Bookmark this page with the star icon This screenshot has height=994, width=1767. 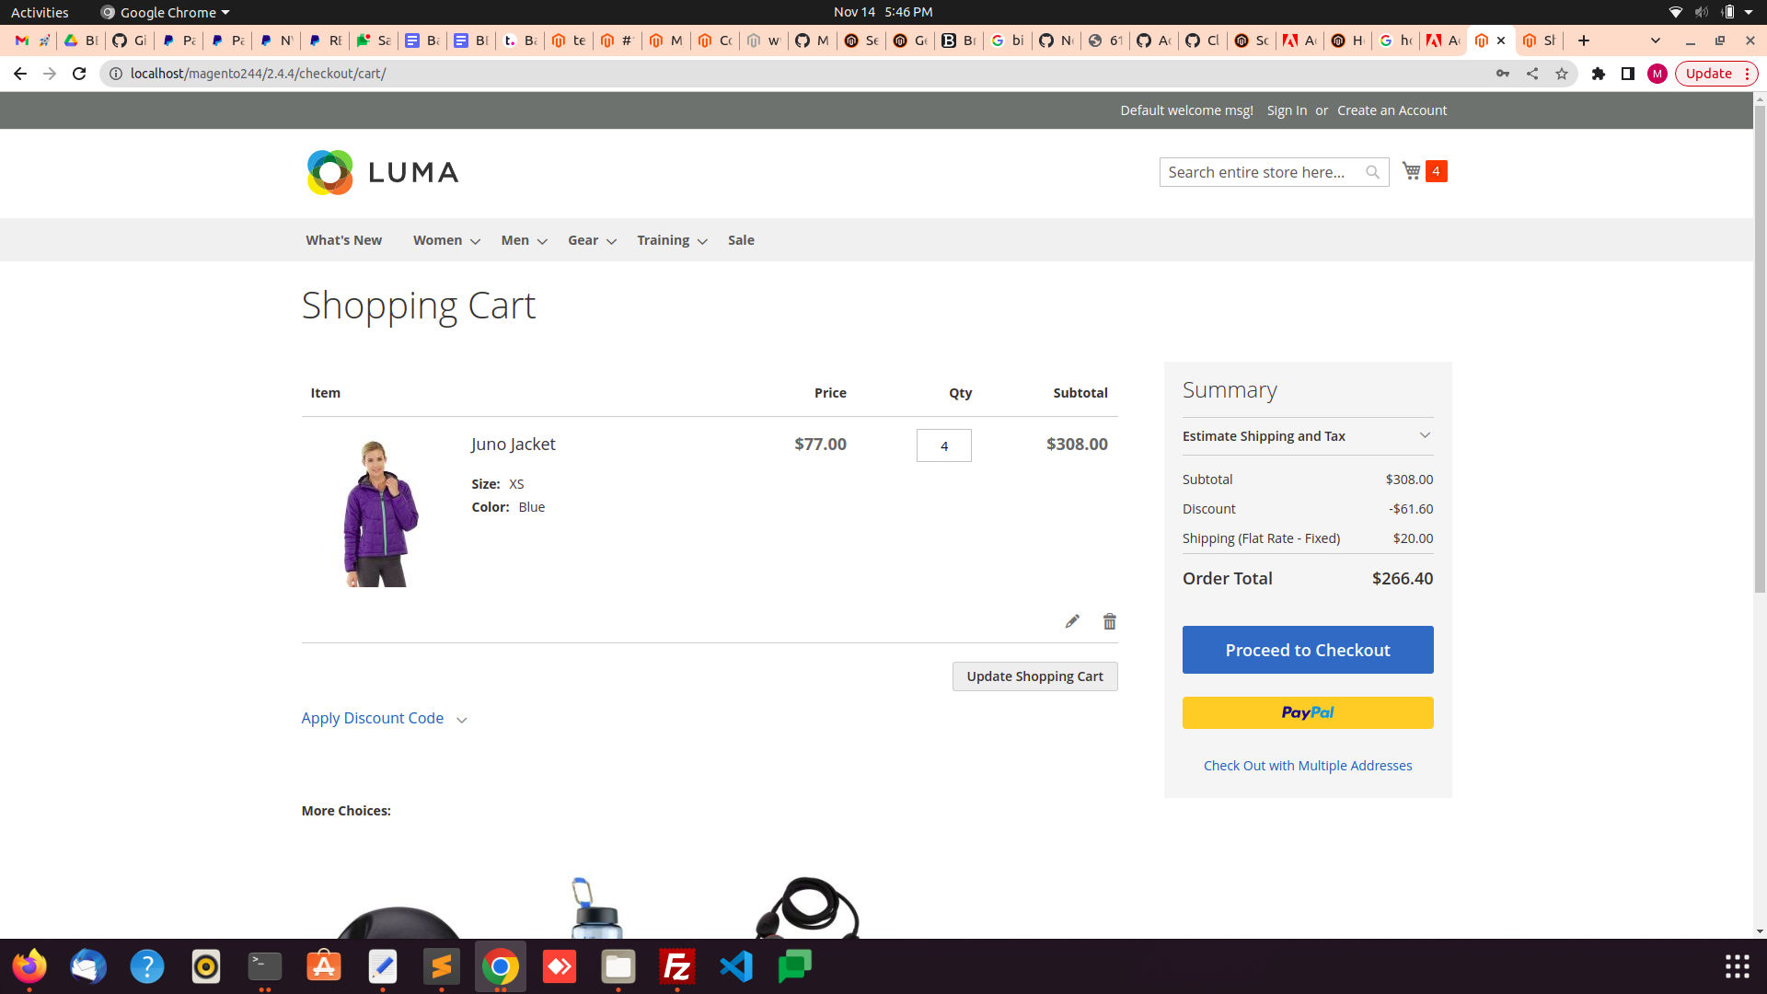pyautogui.click(x=1562, y=74)
